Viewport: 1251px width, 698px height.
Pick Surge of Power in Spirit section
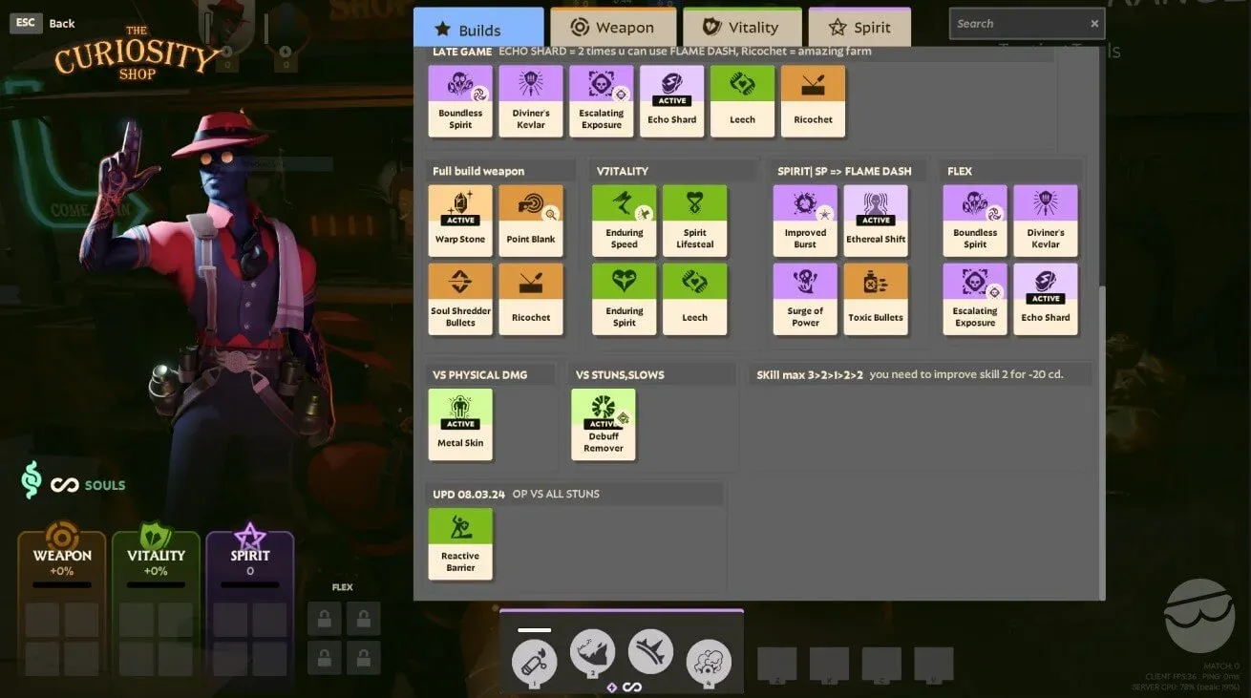[804, 299]
